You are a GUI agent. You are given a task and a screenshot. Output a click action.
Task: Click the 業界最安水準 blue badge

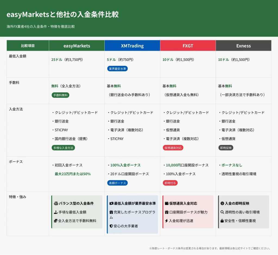(x=117, y=69)
